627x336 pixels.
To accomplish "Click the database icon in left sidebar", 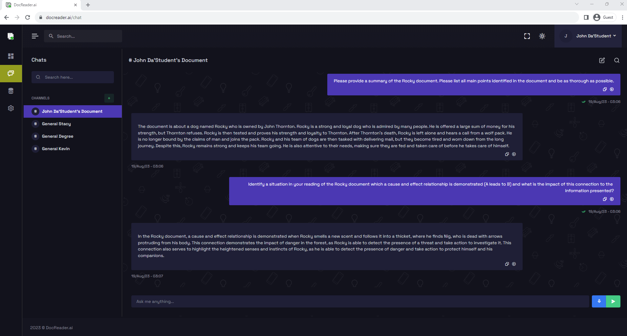I will 11,91.
